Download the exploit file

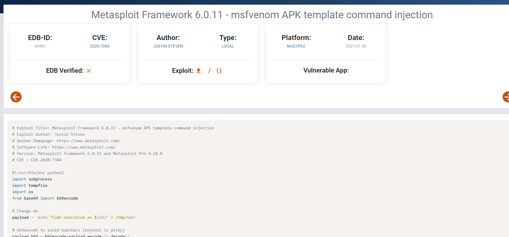198,70
